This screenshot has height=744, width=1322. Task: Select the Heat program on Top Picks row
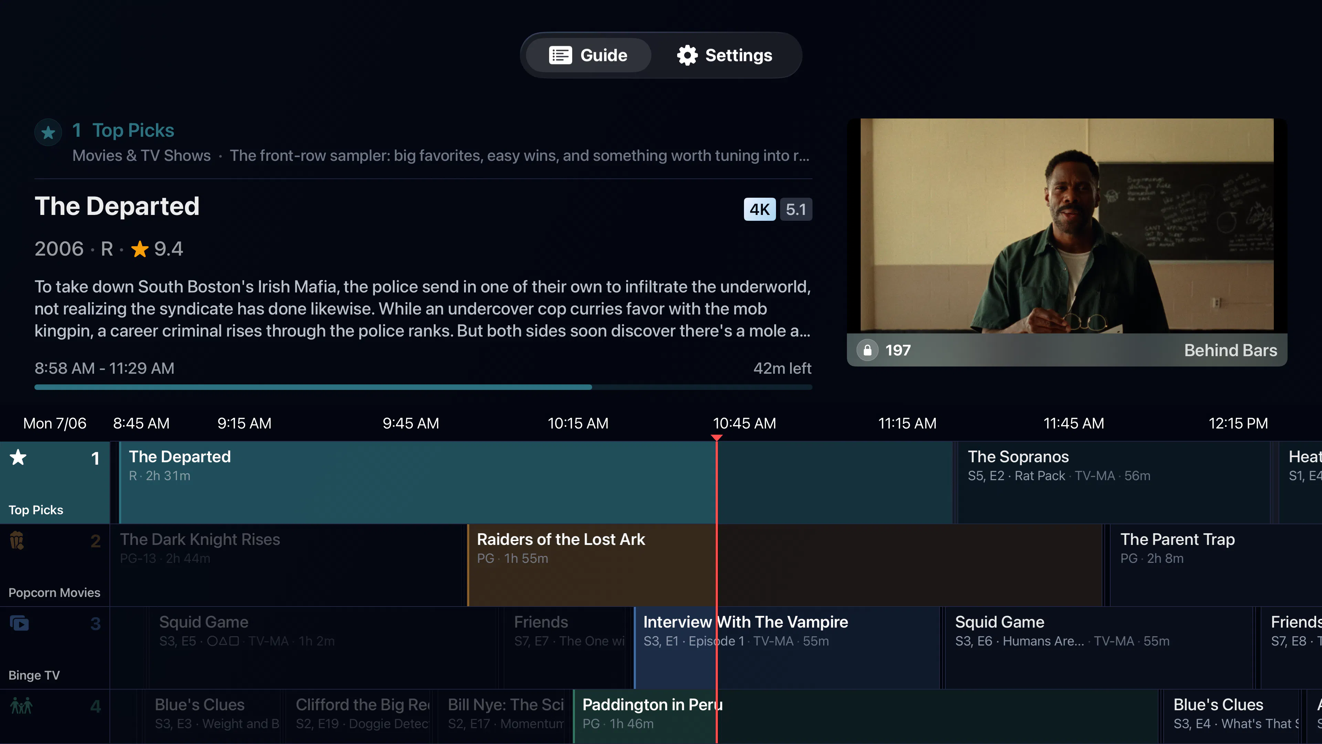point(1300,483)
